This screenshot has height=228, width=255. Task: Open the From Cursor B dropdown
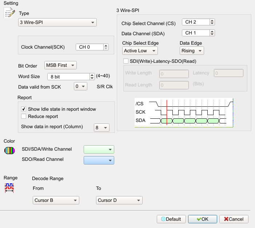tap(56, 200)
